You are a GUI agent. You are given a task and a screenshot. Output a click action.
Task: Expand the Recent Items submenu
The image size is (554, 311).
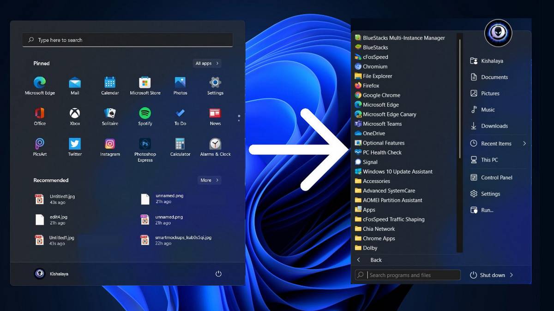pyautogui.click(x=524, y=144)
